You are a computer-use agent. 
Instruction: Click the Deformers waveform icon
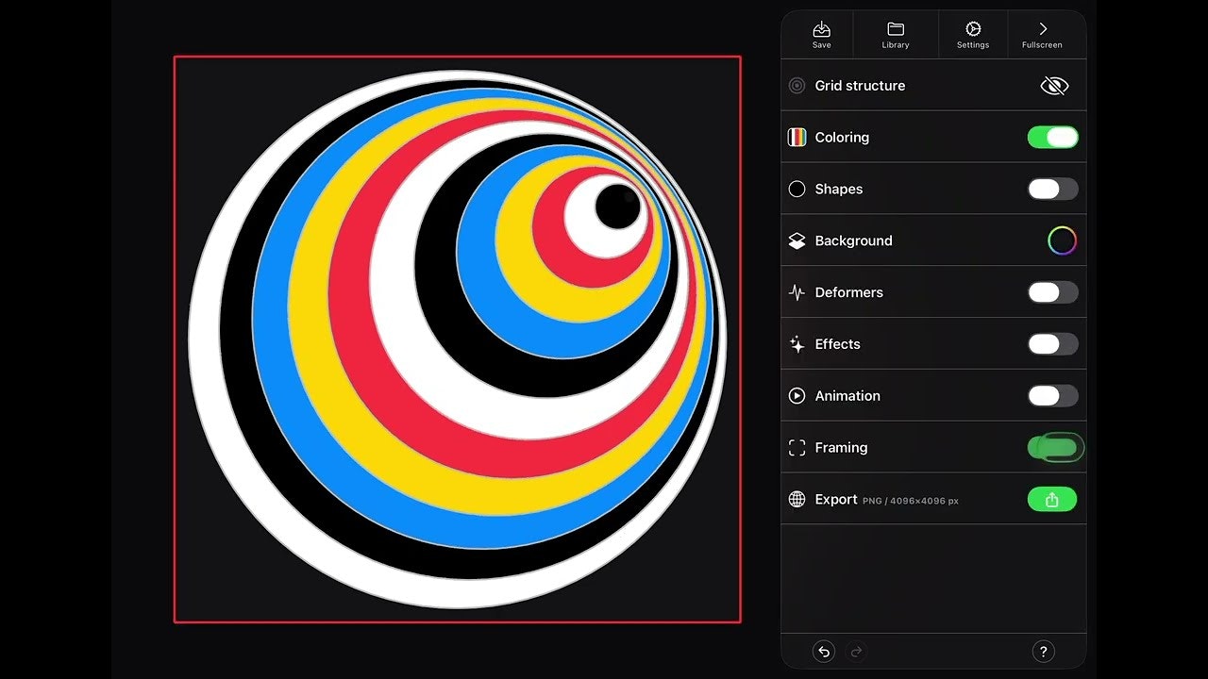pos(796,292)
